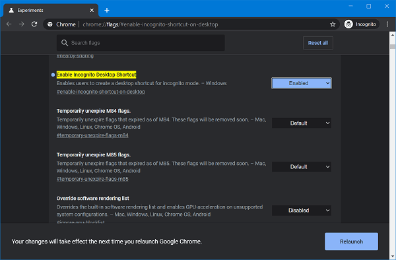The height and width of the screenshot is (260, 396).
Task: Click the relaunch notice text
Action: pyautogui.click(x=106, y=242)
